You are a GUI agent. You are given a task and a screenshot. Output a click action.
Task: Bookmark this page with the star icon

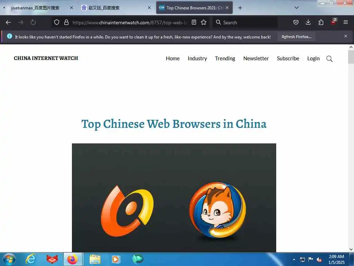coord(204,22)
